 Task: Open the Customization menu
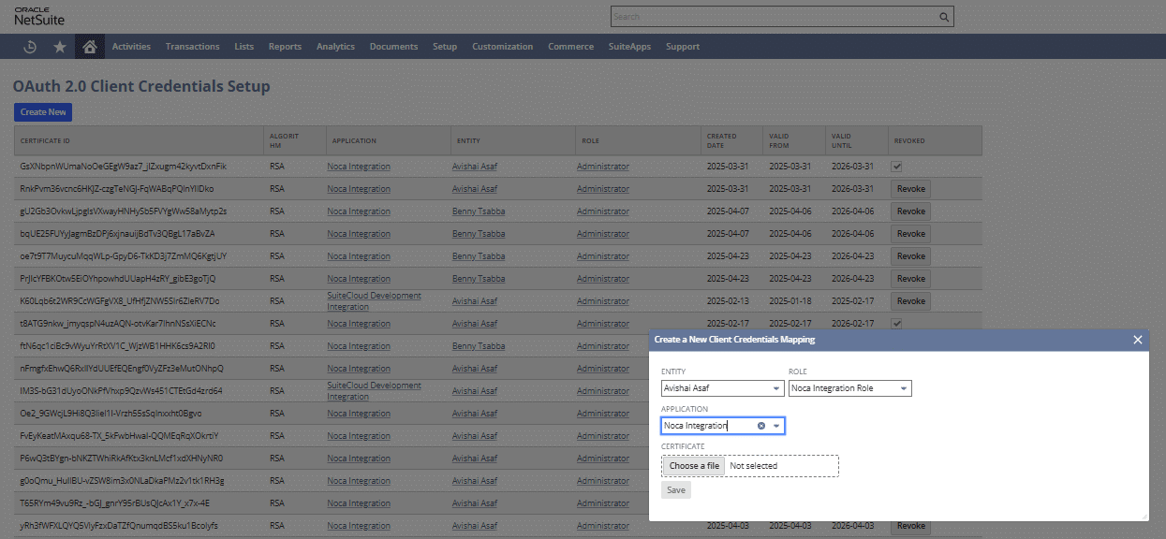pyautogui.click(x=502, y=47)
